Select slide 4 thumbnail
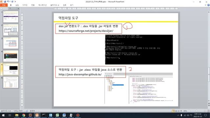 pyautogui.click(x=11, y=56)
